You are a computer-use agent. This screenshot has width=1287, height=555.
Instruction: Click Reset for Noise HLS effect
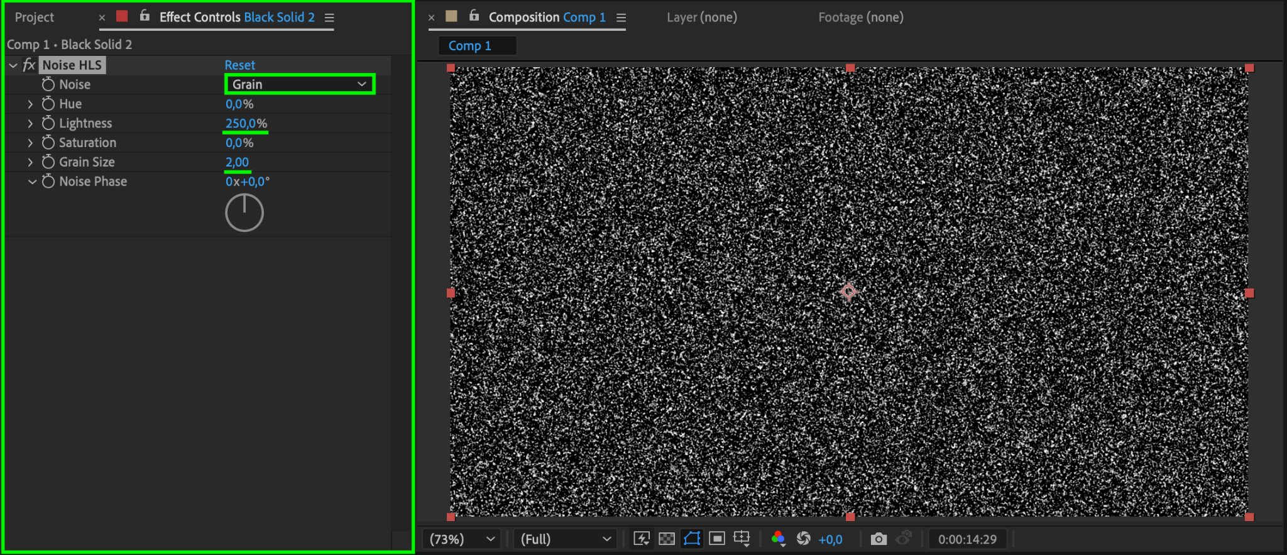[240, 65]
